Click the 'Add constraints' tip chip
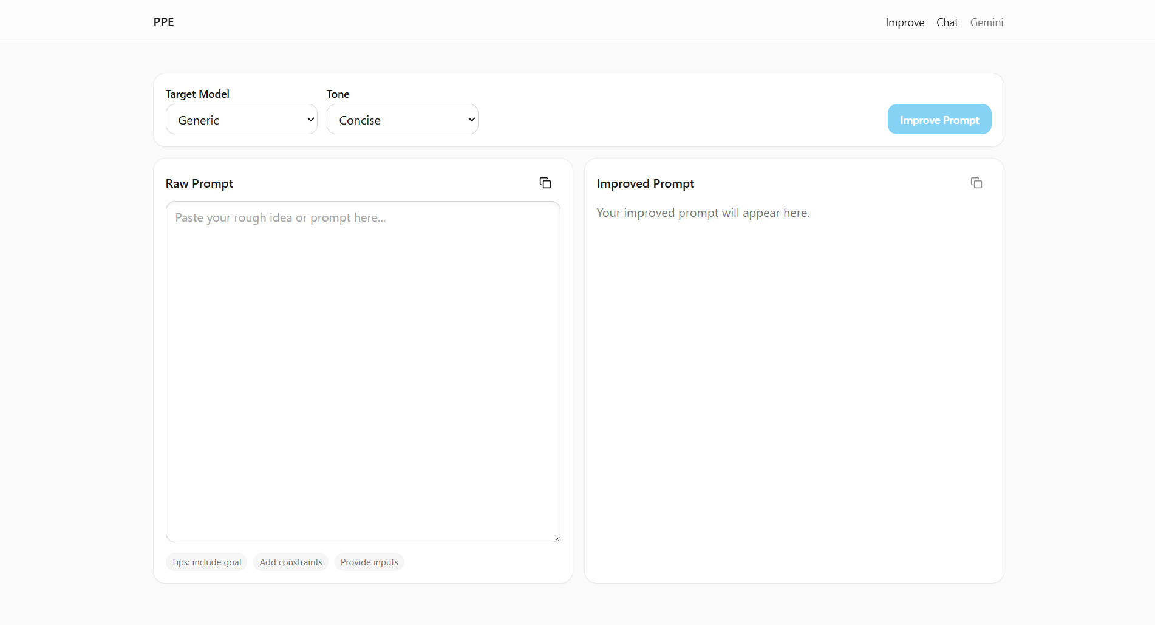 click(x=291, y=562)
